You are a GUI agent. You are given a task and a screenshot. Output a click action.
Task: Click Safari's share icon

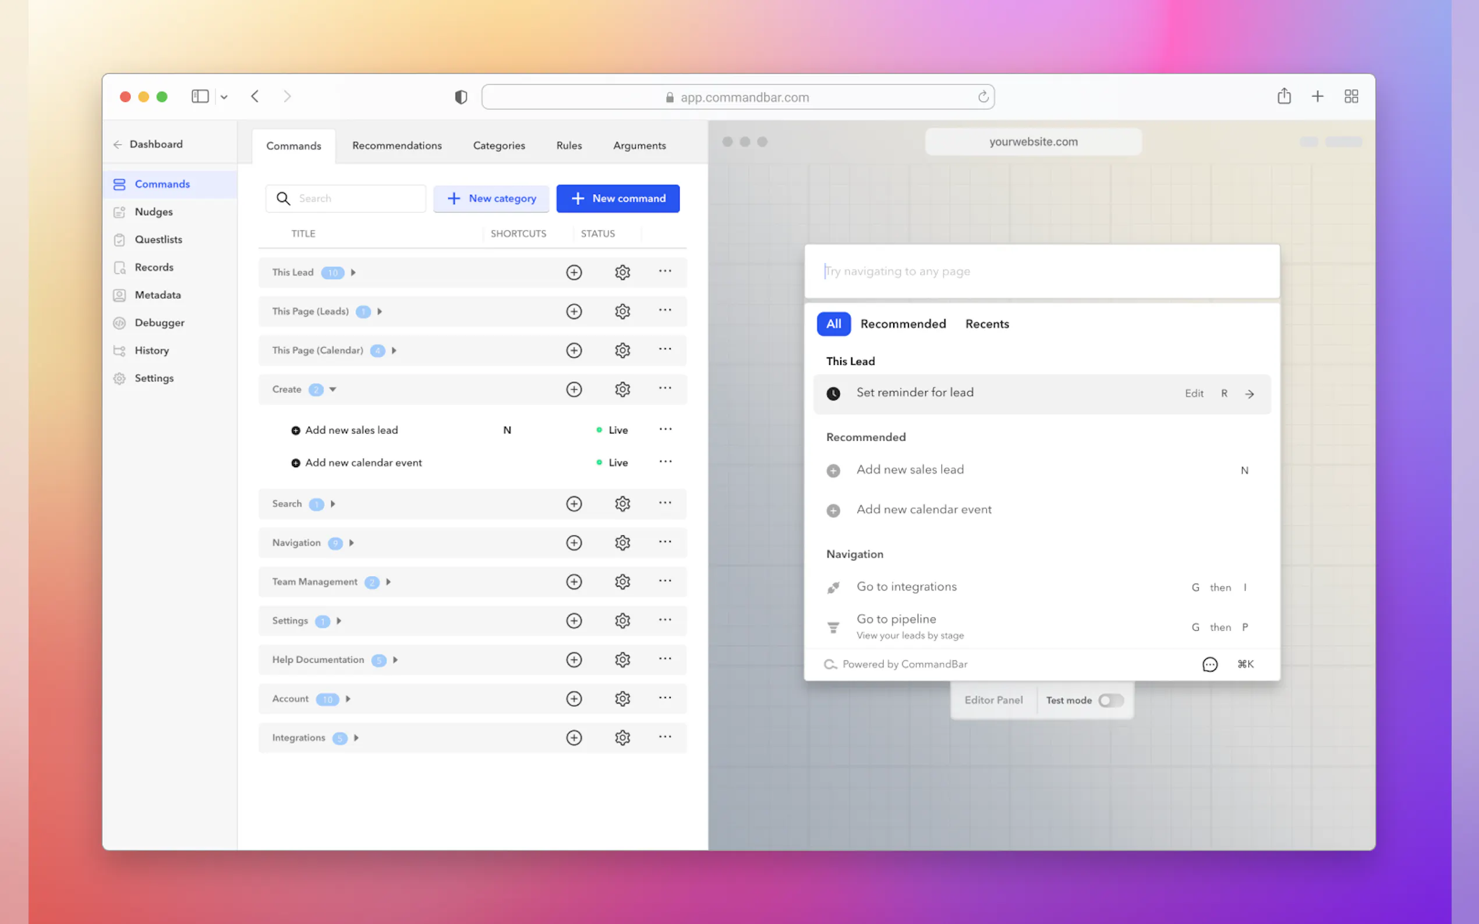[x=1283, y=97]
